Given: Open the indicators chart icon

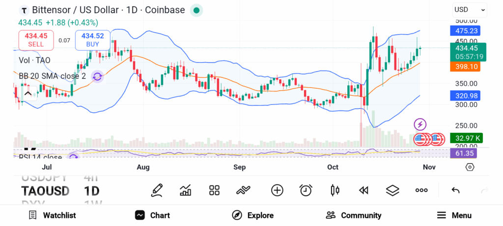Looking at the screenshot, I should 186,190.
